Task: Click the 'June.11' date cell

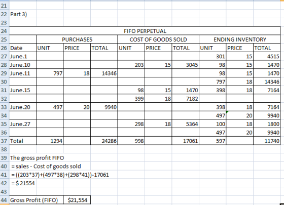Action: [22, 73]
